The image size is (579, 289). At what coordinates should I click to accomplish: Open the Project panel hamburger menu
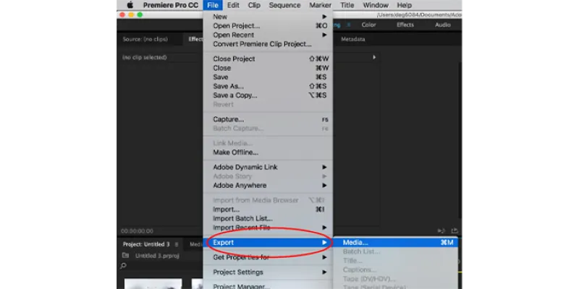tap(177, 244)
